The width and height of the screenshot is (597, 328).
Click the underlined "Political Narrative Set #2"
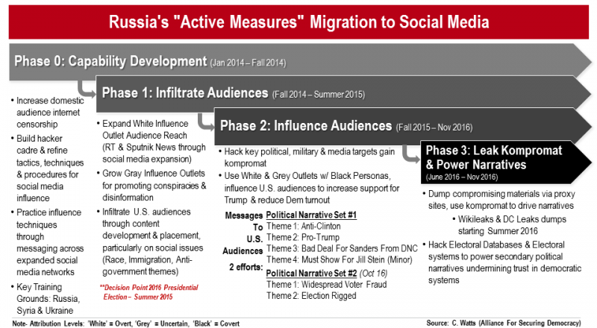[311, 273]
